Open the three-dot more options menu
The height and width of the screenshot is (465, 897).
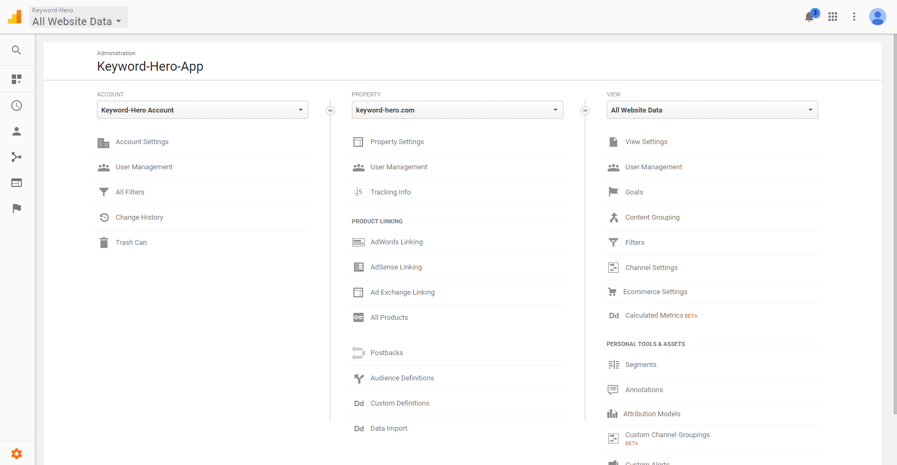854,17
